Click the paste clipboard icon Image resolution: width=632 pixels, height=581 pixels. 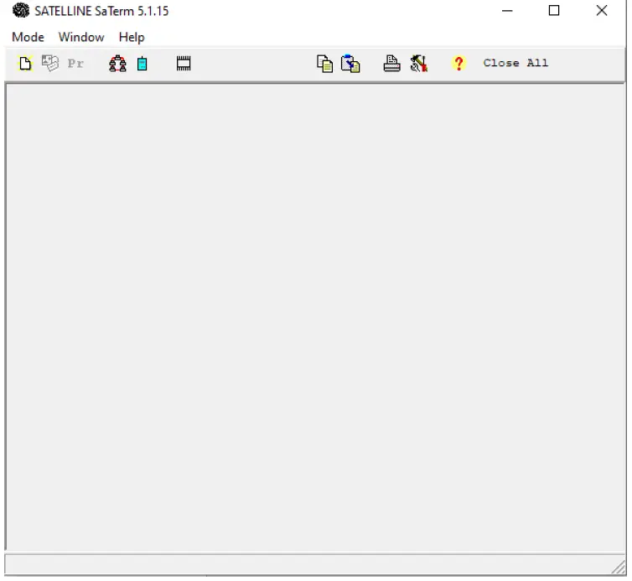[x=350, y=64]
